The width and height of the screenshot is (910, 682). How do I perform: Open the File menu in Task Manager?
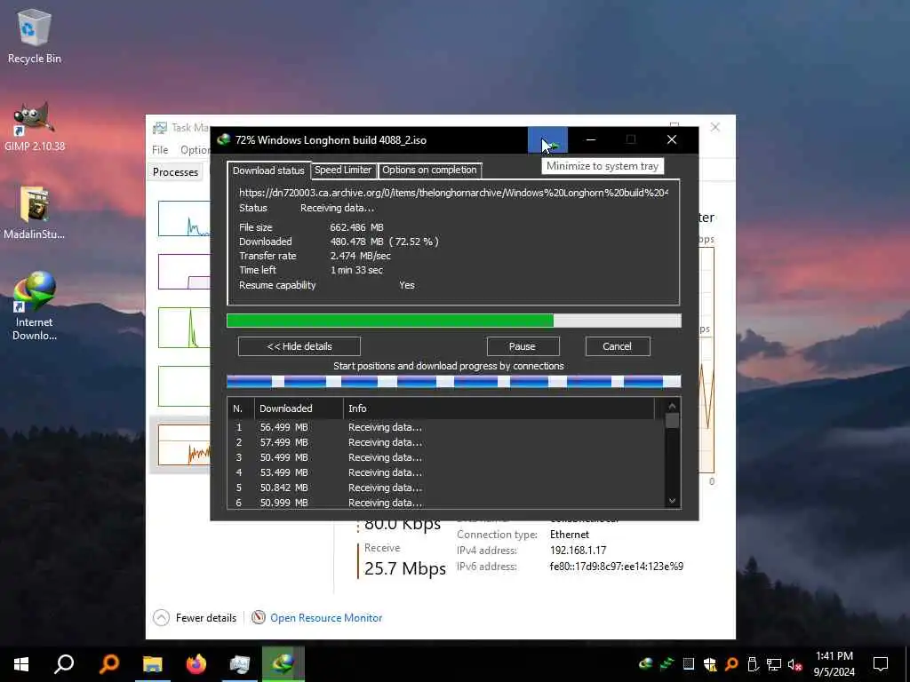pos(160,149)
